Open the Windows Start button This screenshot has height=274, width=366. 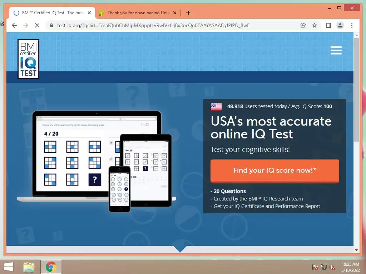click(9, 267)
